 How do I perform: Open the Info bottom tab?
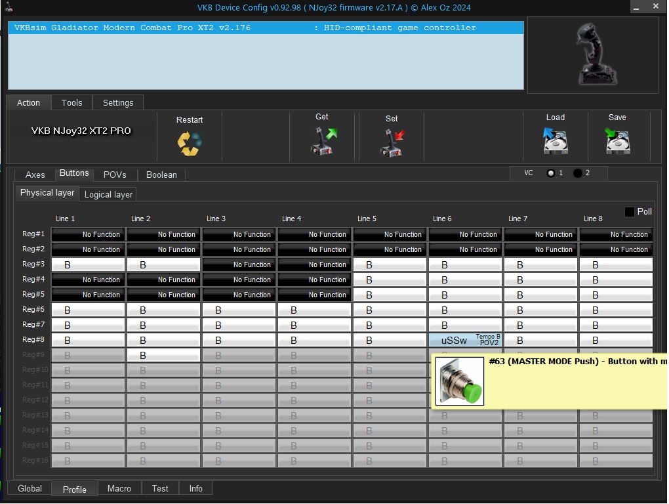[x=196, y=489]
